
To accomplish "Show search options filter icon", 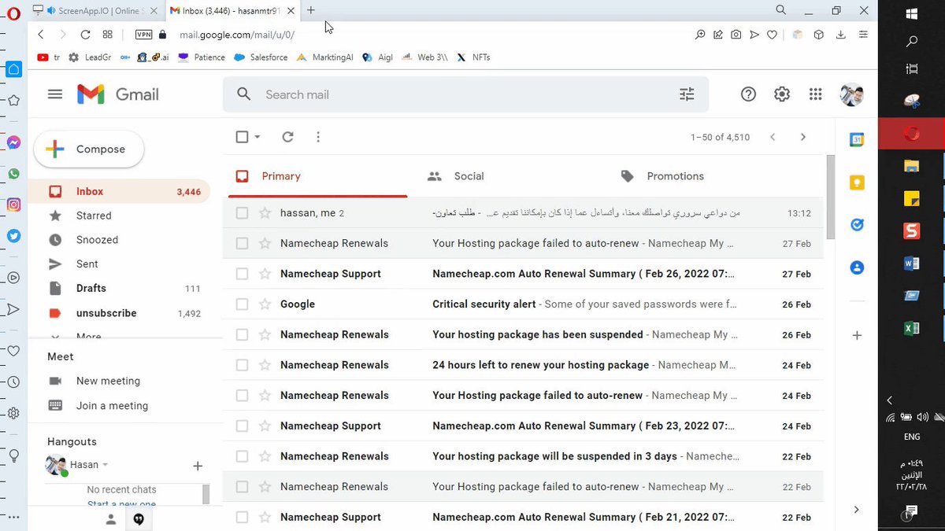I will coord(687,94).
